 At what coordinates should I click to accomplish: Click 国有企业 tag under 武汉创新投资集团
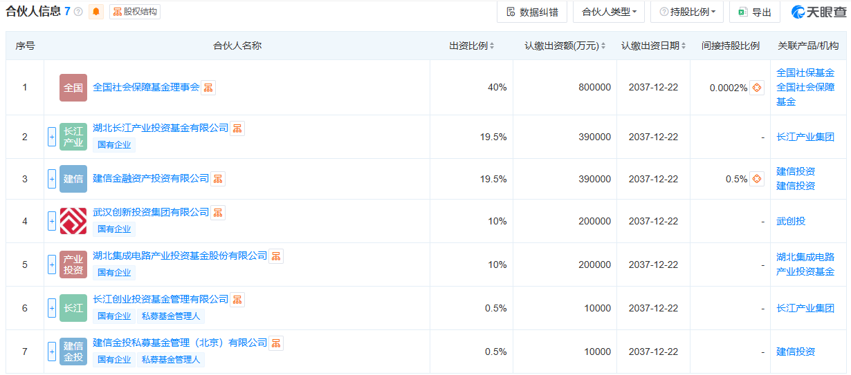click(114, 229)
